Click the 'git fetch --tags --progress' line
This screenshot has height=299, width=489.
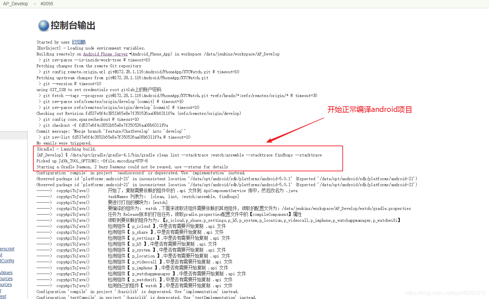point(178,96)
